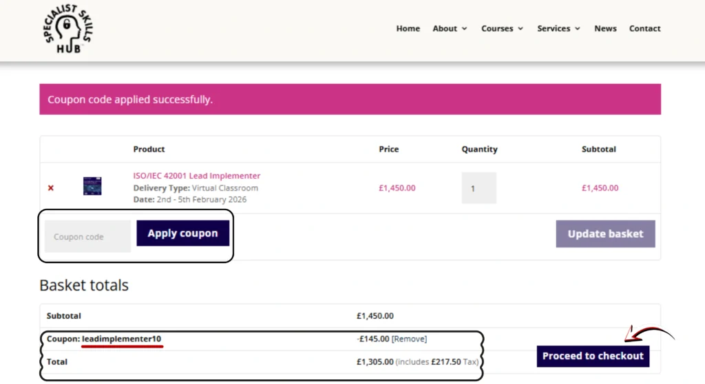
Task: Click the Courses chevron arrow
Action: click(x=520, y=29)
